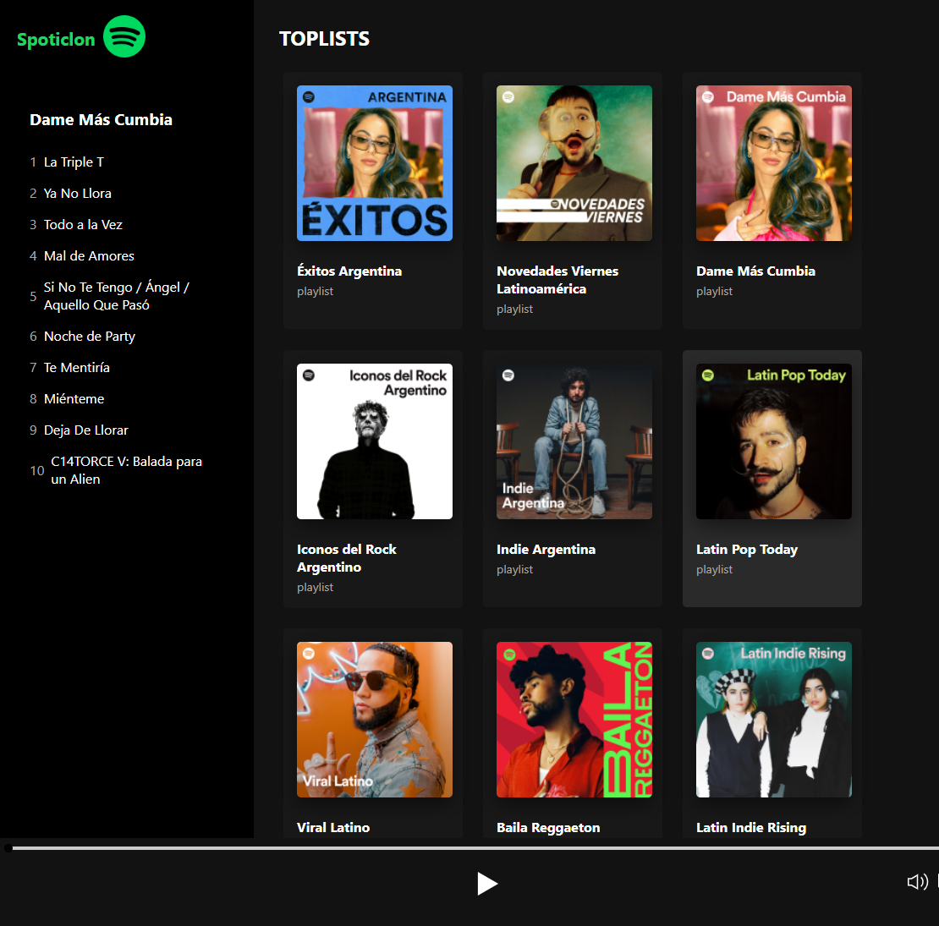The height and width of the screenshot is (926, 939).
Task: Play track Todo a la Vez
Action: [x=83, y=224]
